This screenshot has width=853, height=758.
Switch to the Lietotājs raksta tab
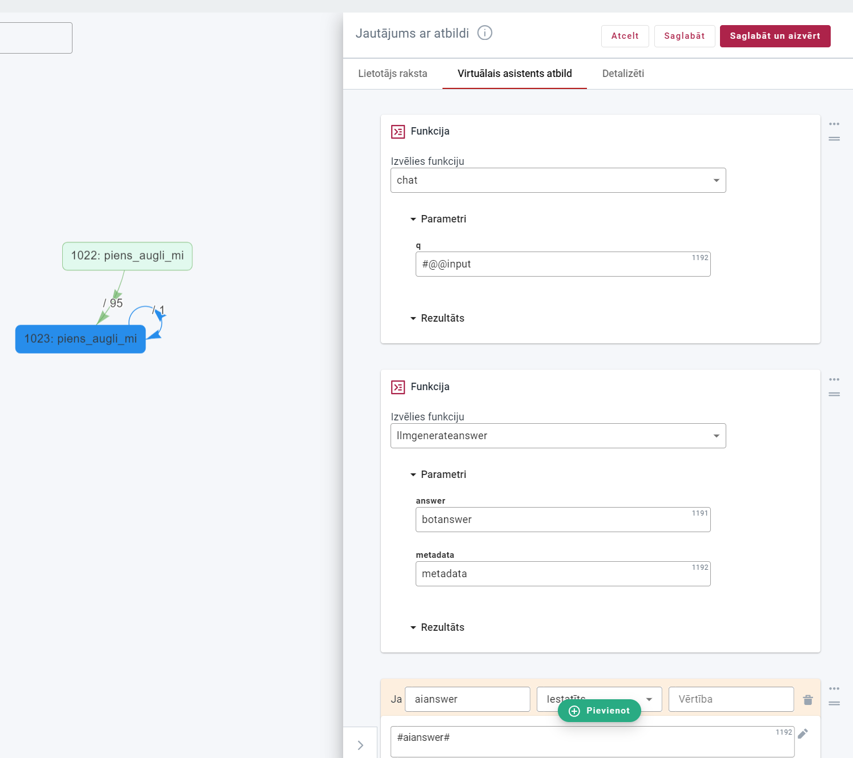click(x=392, y=74)
